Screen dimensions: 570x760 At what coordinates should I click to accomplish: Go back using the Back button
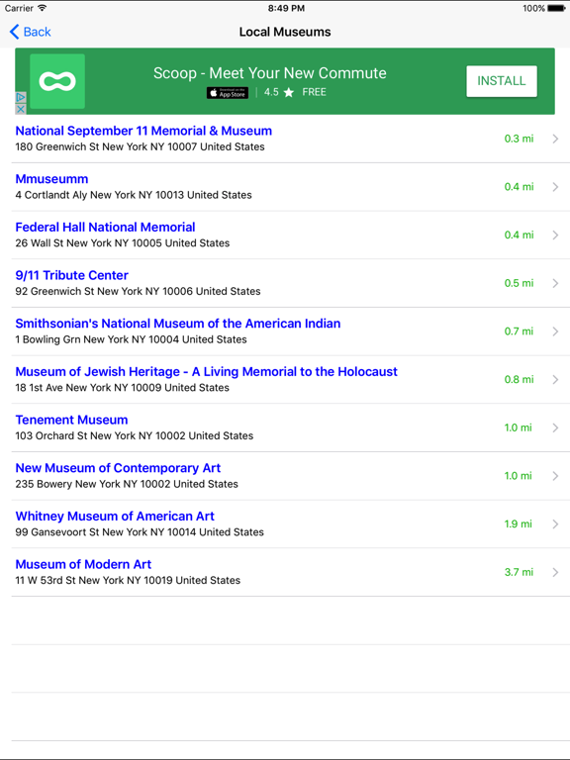coord(30,32)
